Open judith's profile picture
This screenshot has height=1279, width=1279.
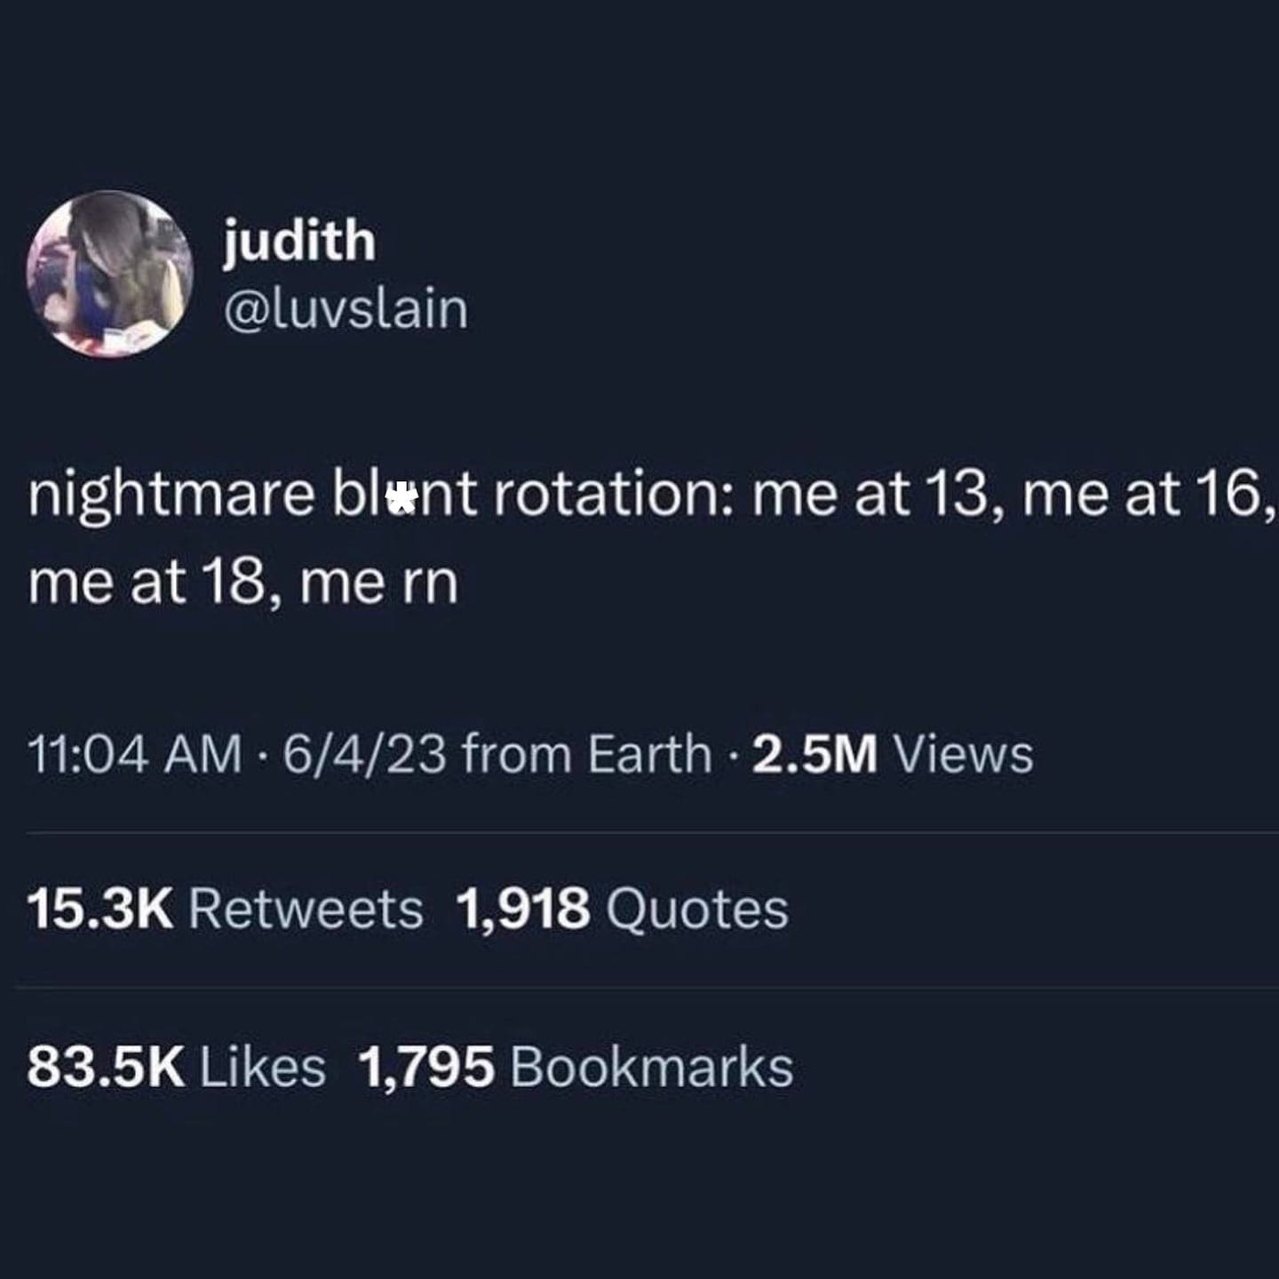(110, 274)
